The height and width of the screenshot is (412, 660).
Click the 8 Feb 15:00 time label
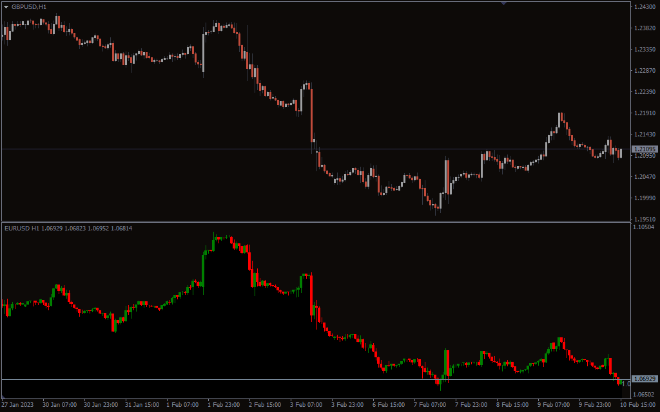(x=512, y=405)
